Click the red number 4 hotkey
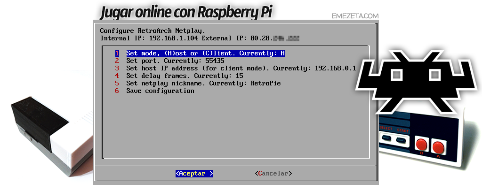Viewport: 482px width, 191px height. 117,76
